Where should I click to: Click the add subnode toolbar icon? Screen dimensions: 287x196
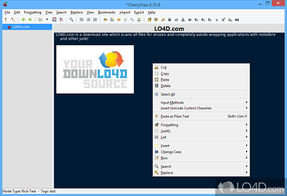coord(13,20)
